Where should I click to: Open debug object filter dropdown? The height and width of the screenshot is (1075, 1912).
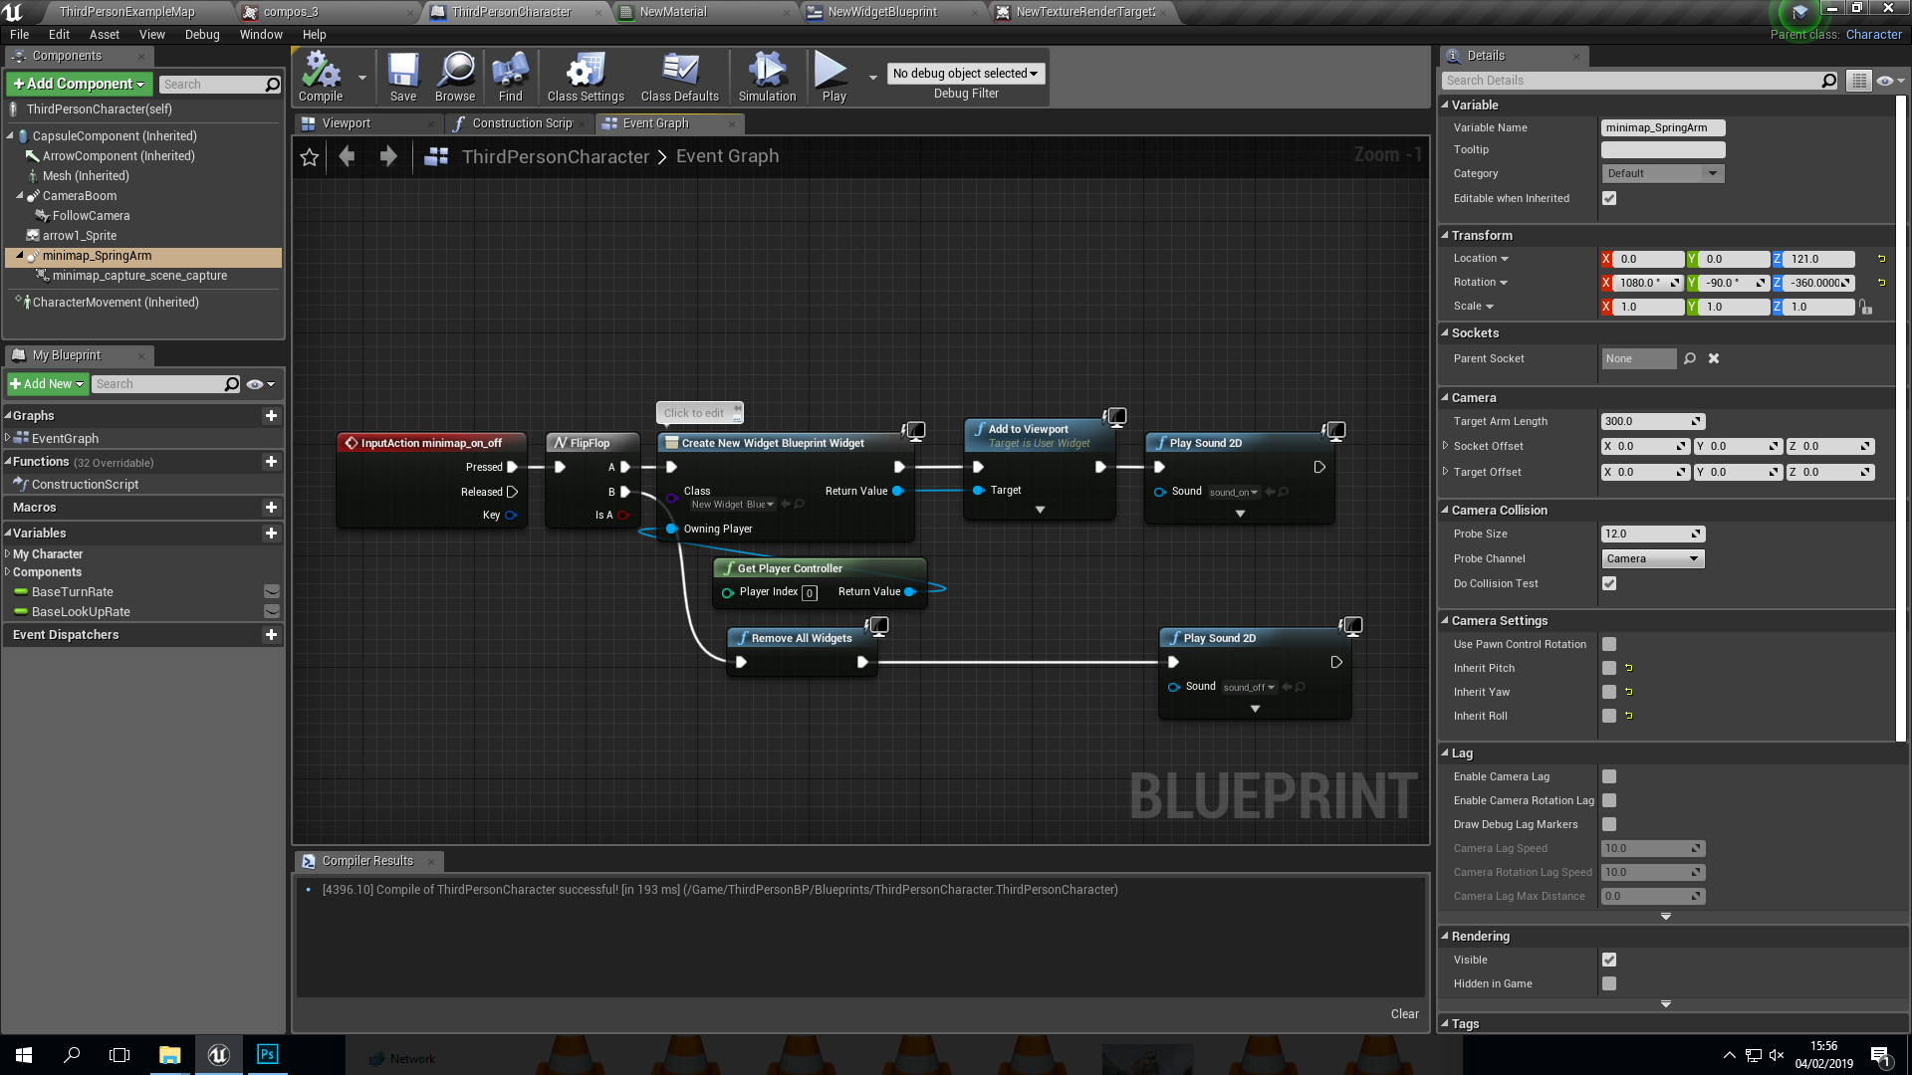(965, 74)
